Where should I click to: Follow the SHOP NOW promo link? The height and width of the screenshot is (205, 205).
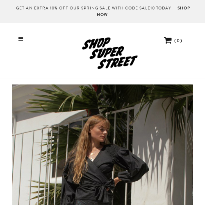(x=143, y=11)
